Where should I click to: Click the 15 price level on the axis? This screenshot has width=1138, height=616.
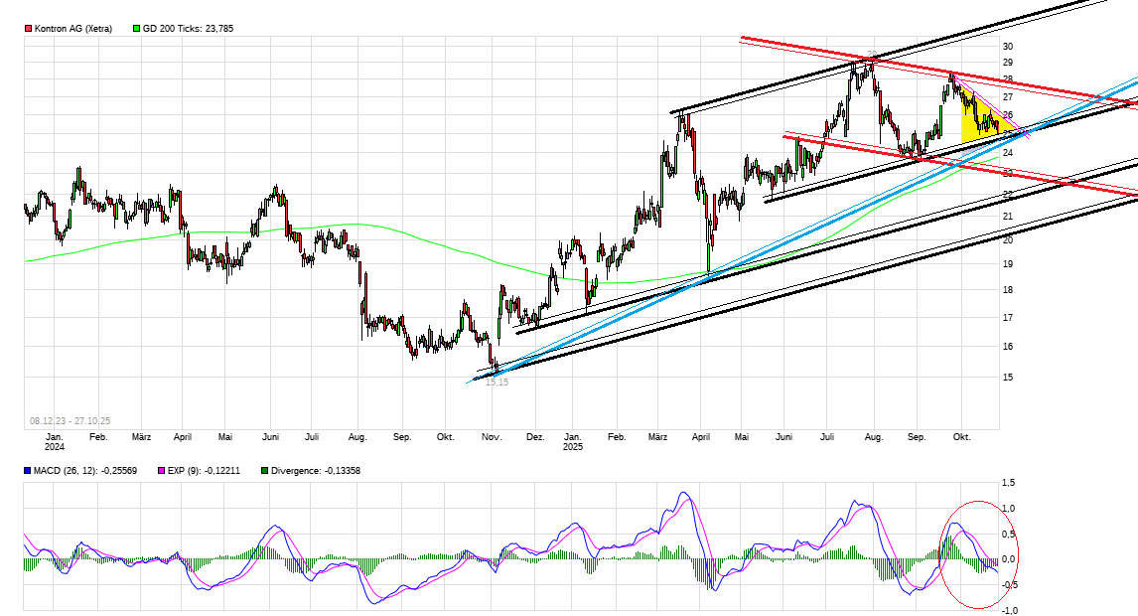[1007, 378]
